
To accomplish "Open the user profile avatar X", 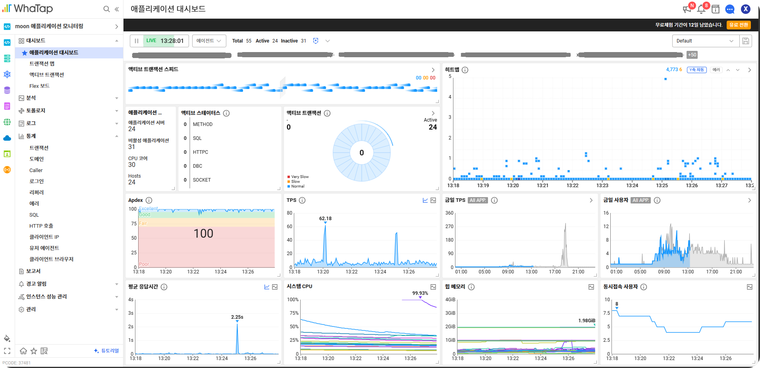I will click(x=746, y=9).
